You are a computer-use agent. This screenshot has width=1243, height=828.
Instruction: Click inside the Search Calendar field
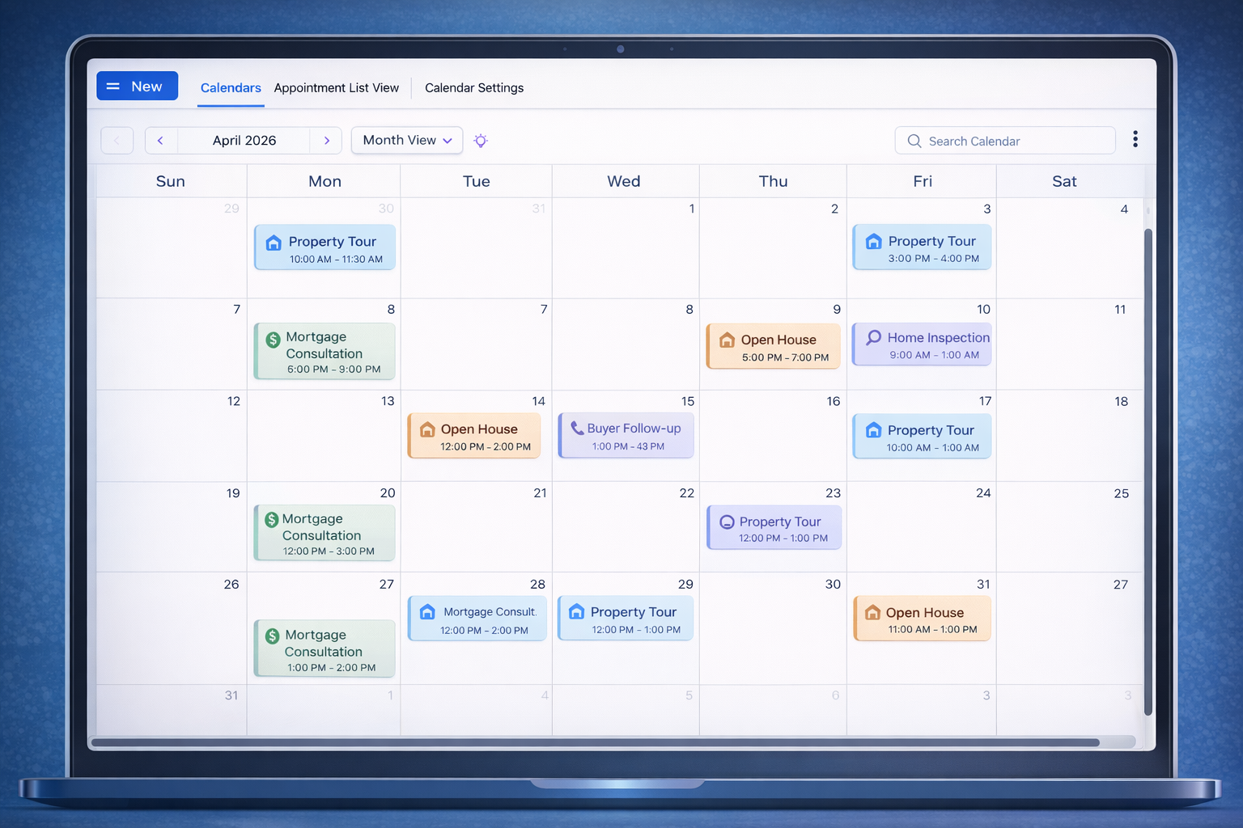(1003, 140)
